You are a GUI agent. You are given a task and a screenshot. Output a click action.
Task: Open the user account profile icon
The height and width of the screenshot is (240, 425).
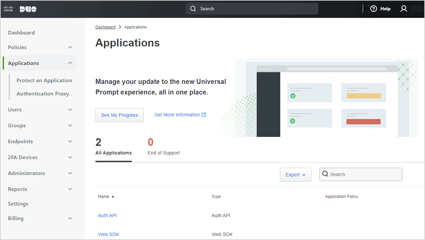pos(403,9)
